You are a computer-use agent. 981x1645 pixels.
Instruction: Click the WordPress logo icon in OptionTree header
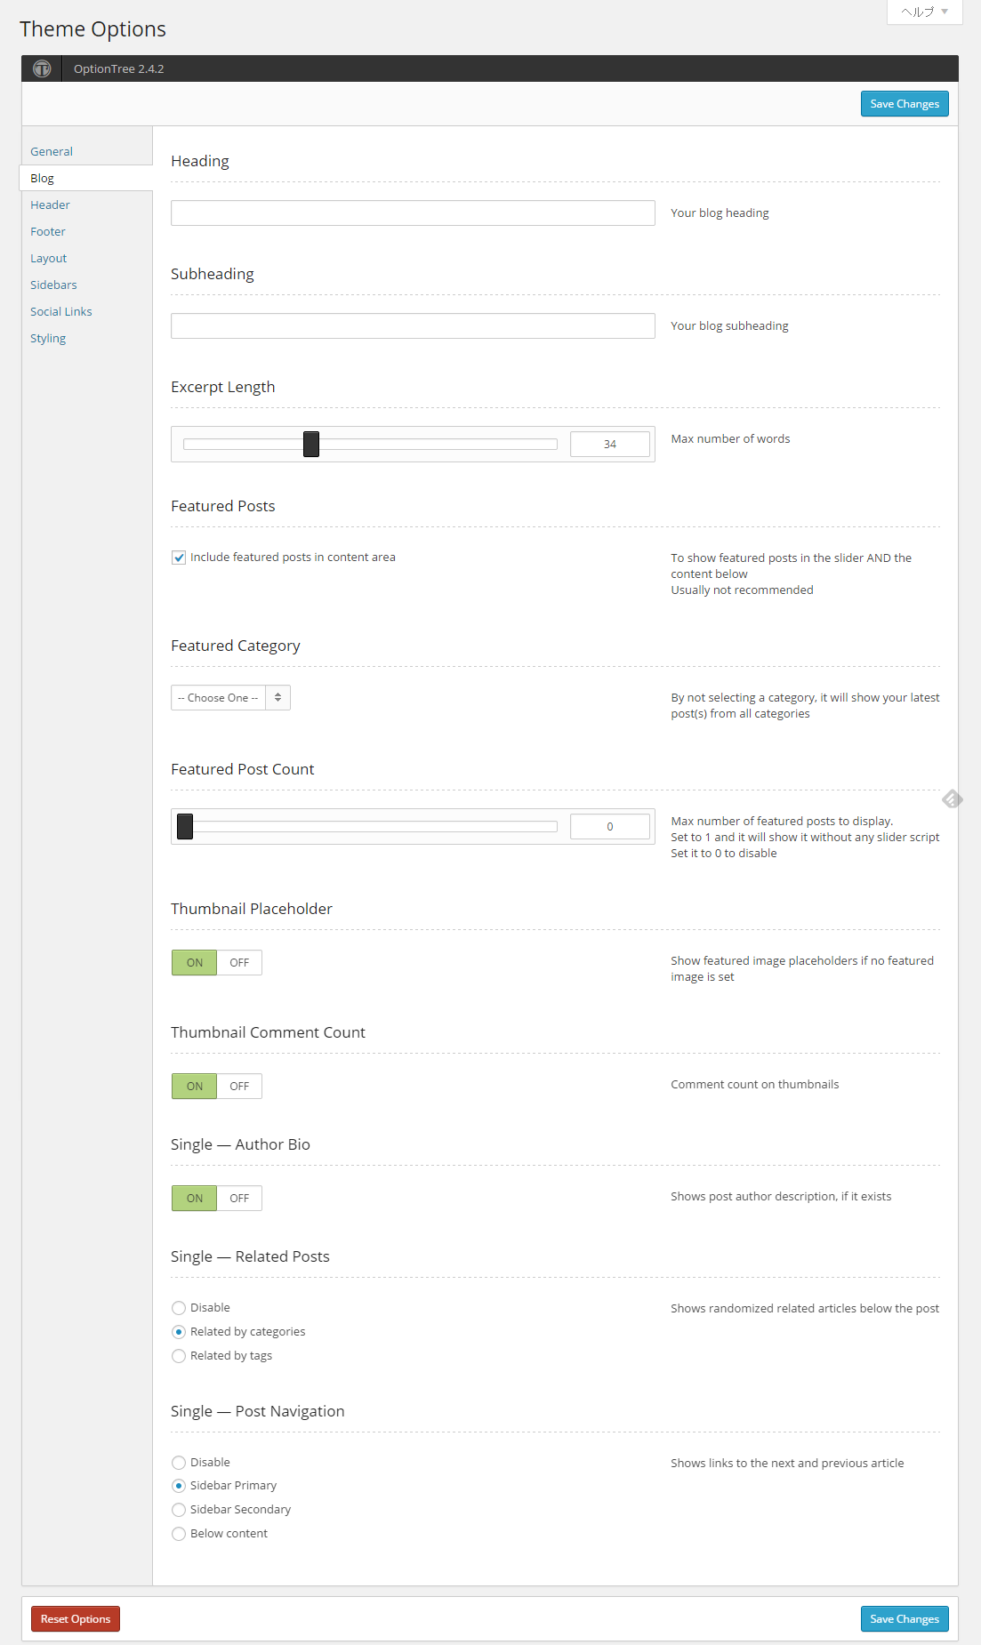[42, 68]
